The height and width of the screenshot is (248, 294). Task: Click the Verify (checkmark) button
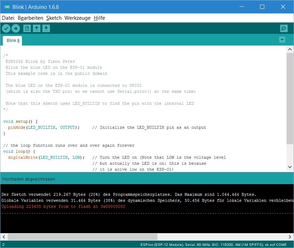click(x=6, y=29)
